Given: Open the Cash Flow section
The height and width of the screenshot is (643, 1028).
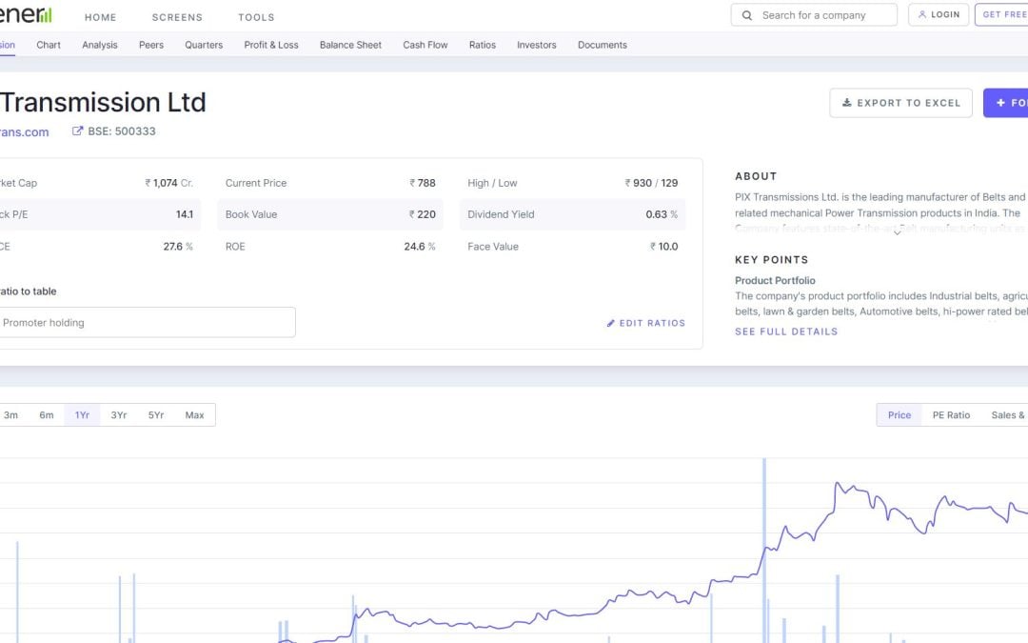Looking at the screenshot, I should [425, 45].
